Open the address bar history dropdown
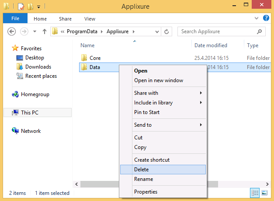Image resolution: width=274 pixels, height=201 pixels. (157, 31)
